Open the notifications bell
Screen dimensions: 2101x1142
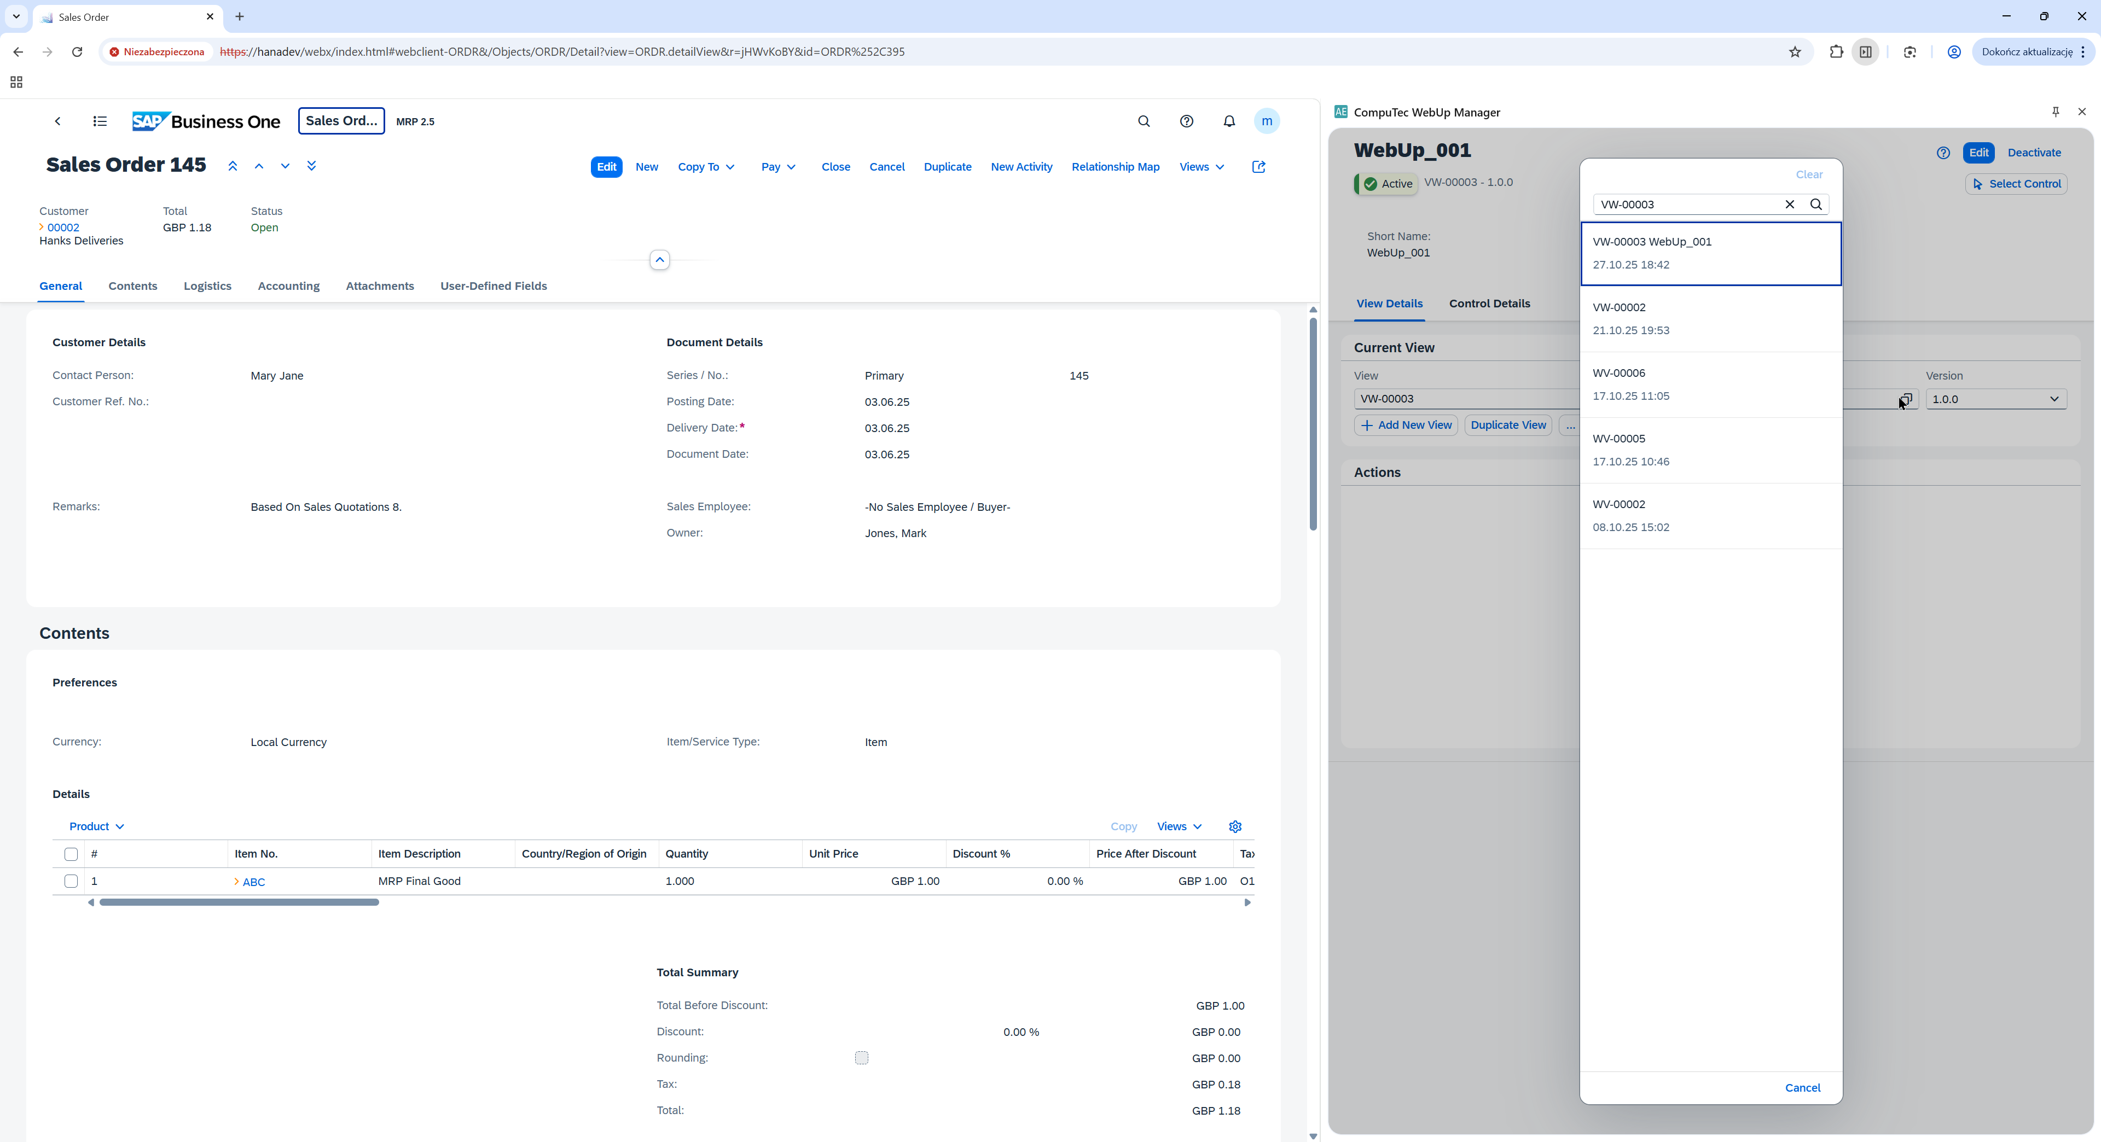click(1228, 121)
